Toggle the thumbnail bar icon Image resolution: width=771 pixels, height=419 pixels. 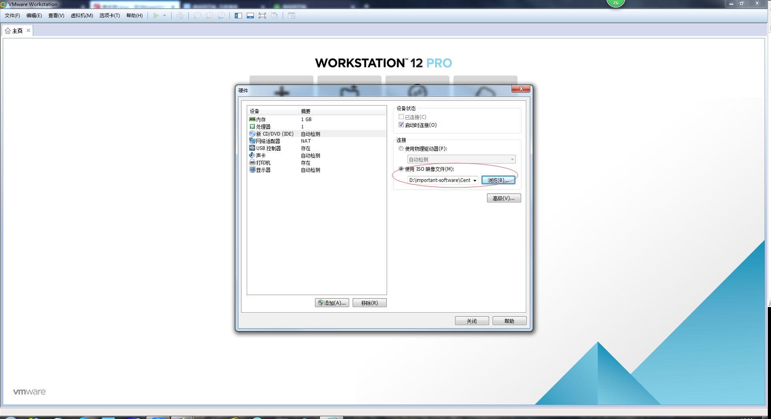click(x=250, y=16)
